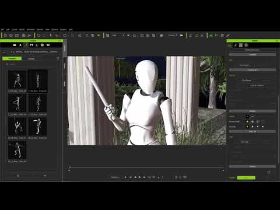Screen dimensions: 280x210
Task: Click the Open Project folder icon
Action: [11, 36]
